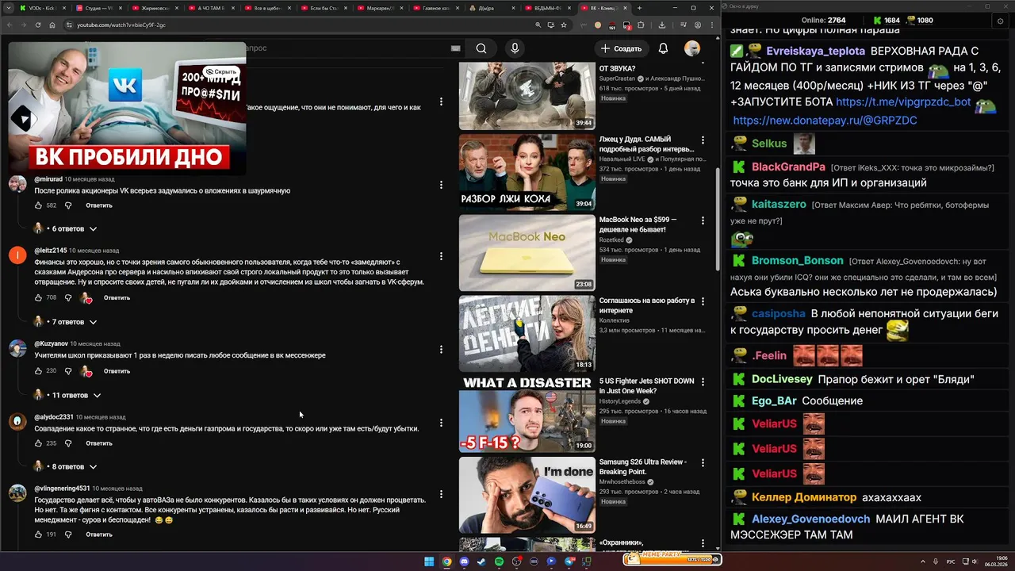Like the @mirurad comment
1015x571 pixels.
[38, 205]
